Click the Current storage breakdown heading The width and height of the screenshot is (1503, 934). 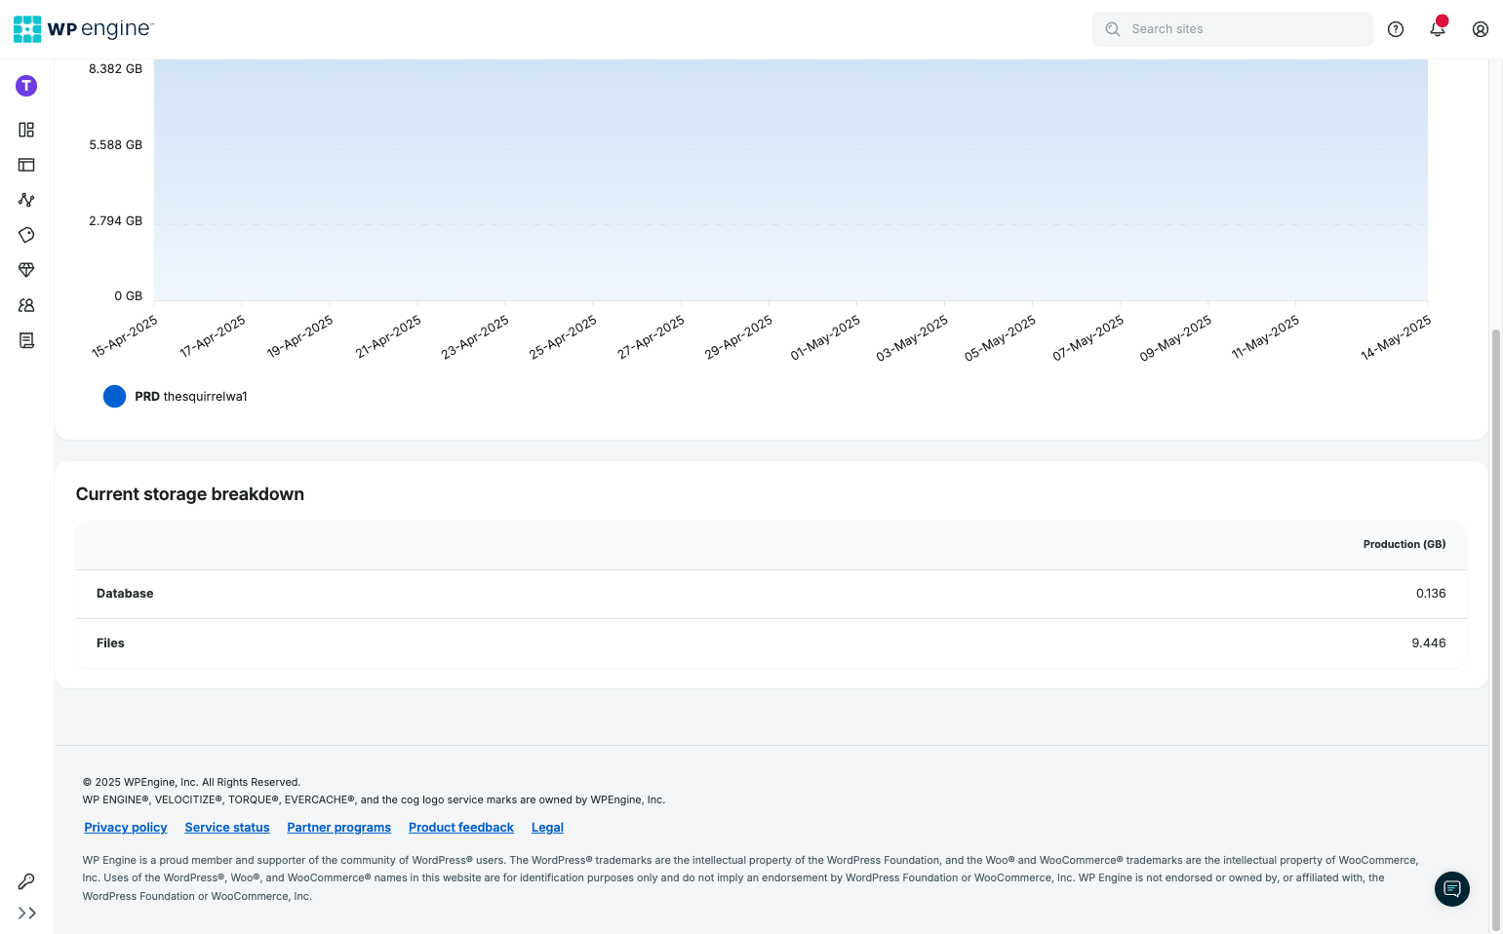pos(190,494)
